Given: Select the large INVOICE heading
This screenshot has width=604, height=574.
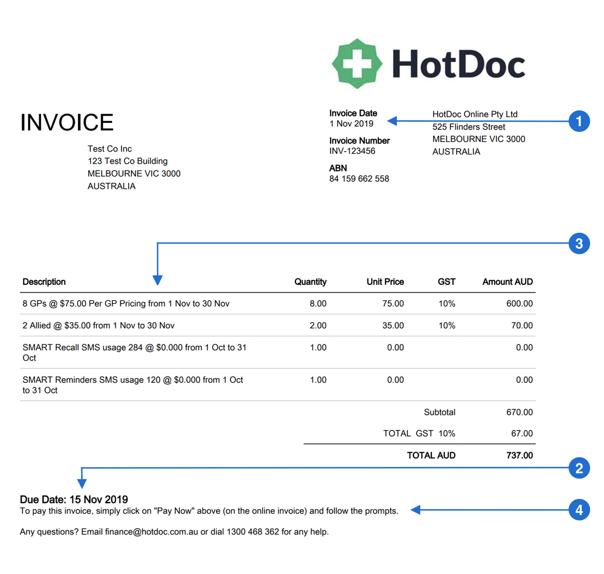Looking at the screenshot, I should point(67,122).
